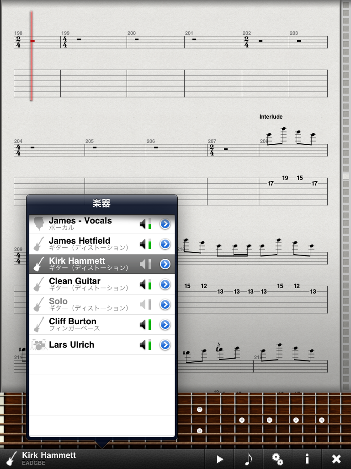
Task: Open details arrow for Cliff Burton track
Action: click(165, 325)
